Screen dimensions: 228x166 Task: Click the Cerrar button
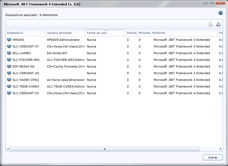click(x=213, y=157)
